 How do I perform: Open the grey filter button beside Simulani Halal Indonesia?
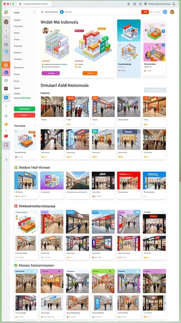click(x=155, y=90)
